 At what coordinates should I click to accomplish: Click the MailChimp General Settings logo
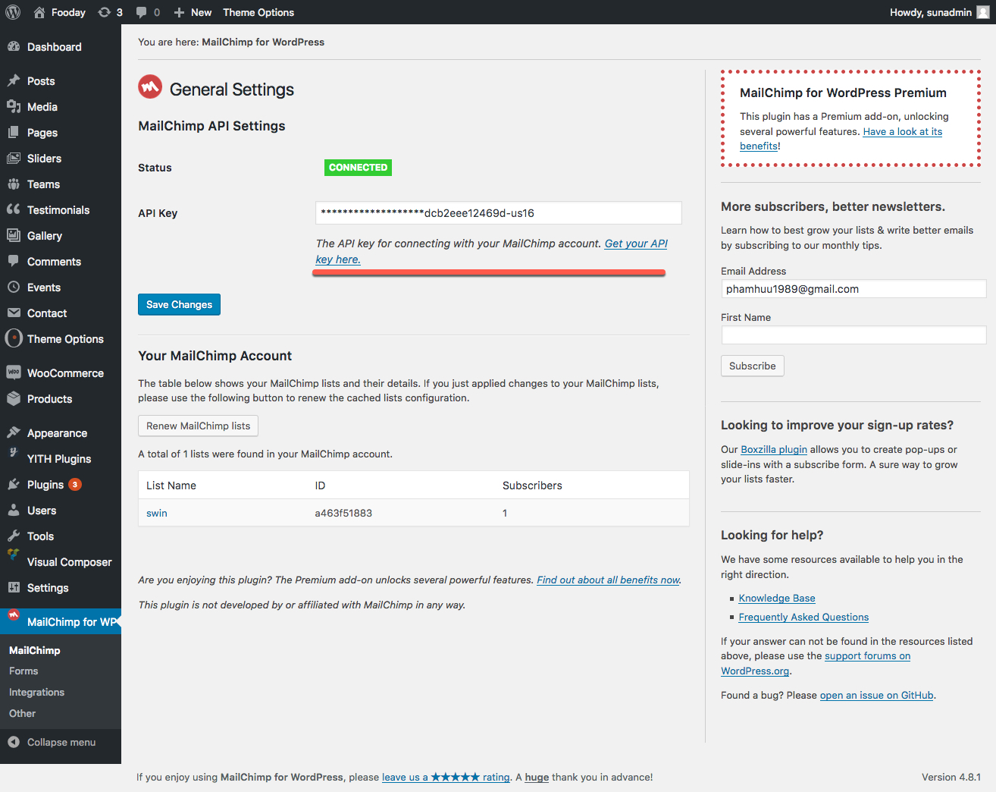click(150, 87)
